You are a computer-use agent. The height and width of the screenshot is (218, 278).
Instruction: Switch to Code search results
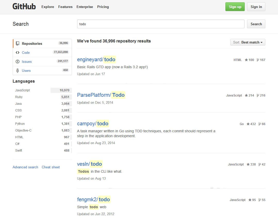42,53
